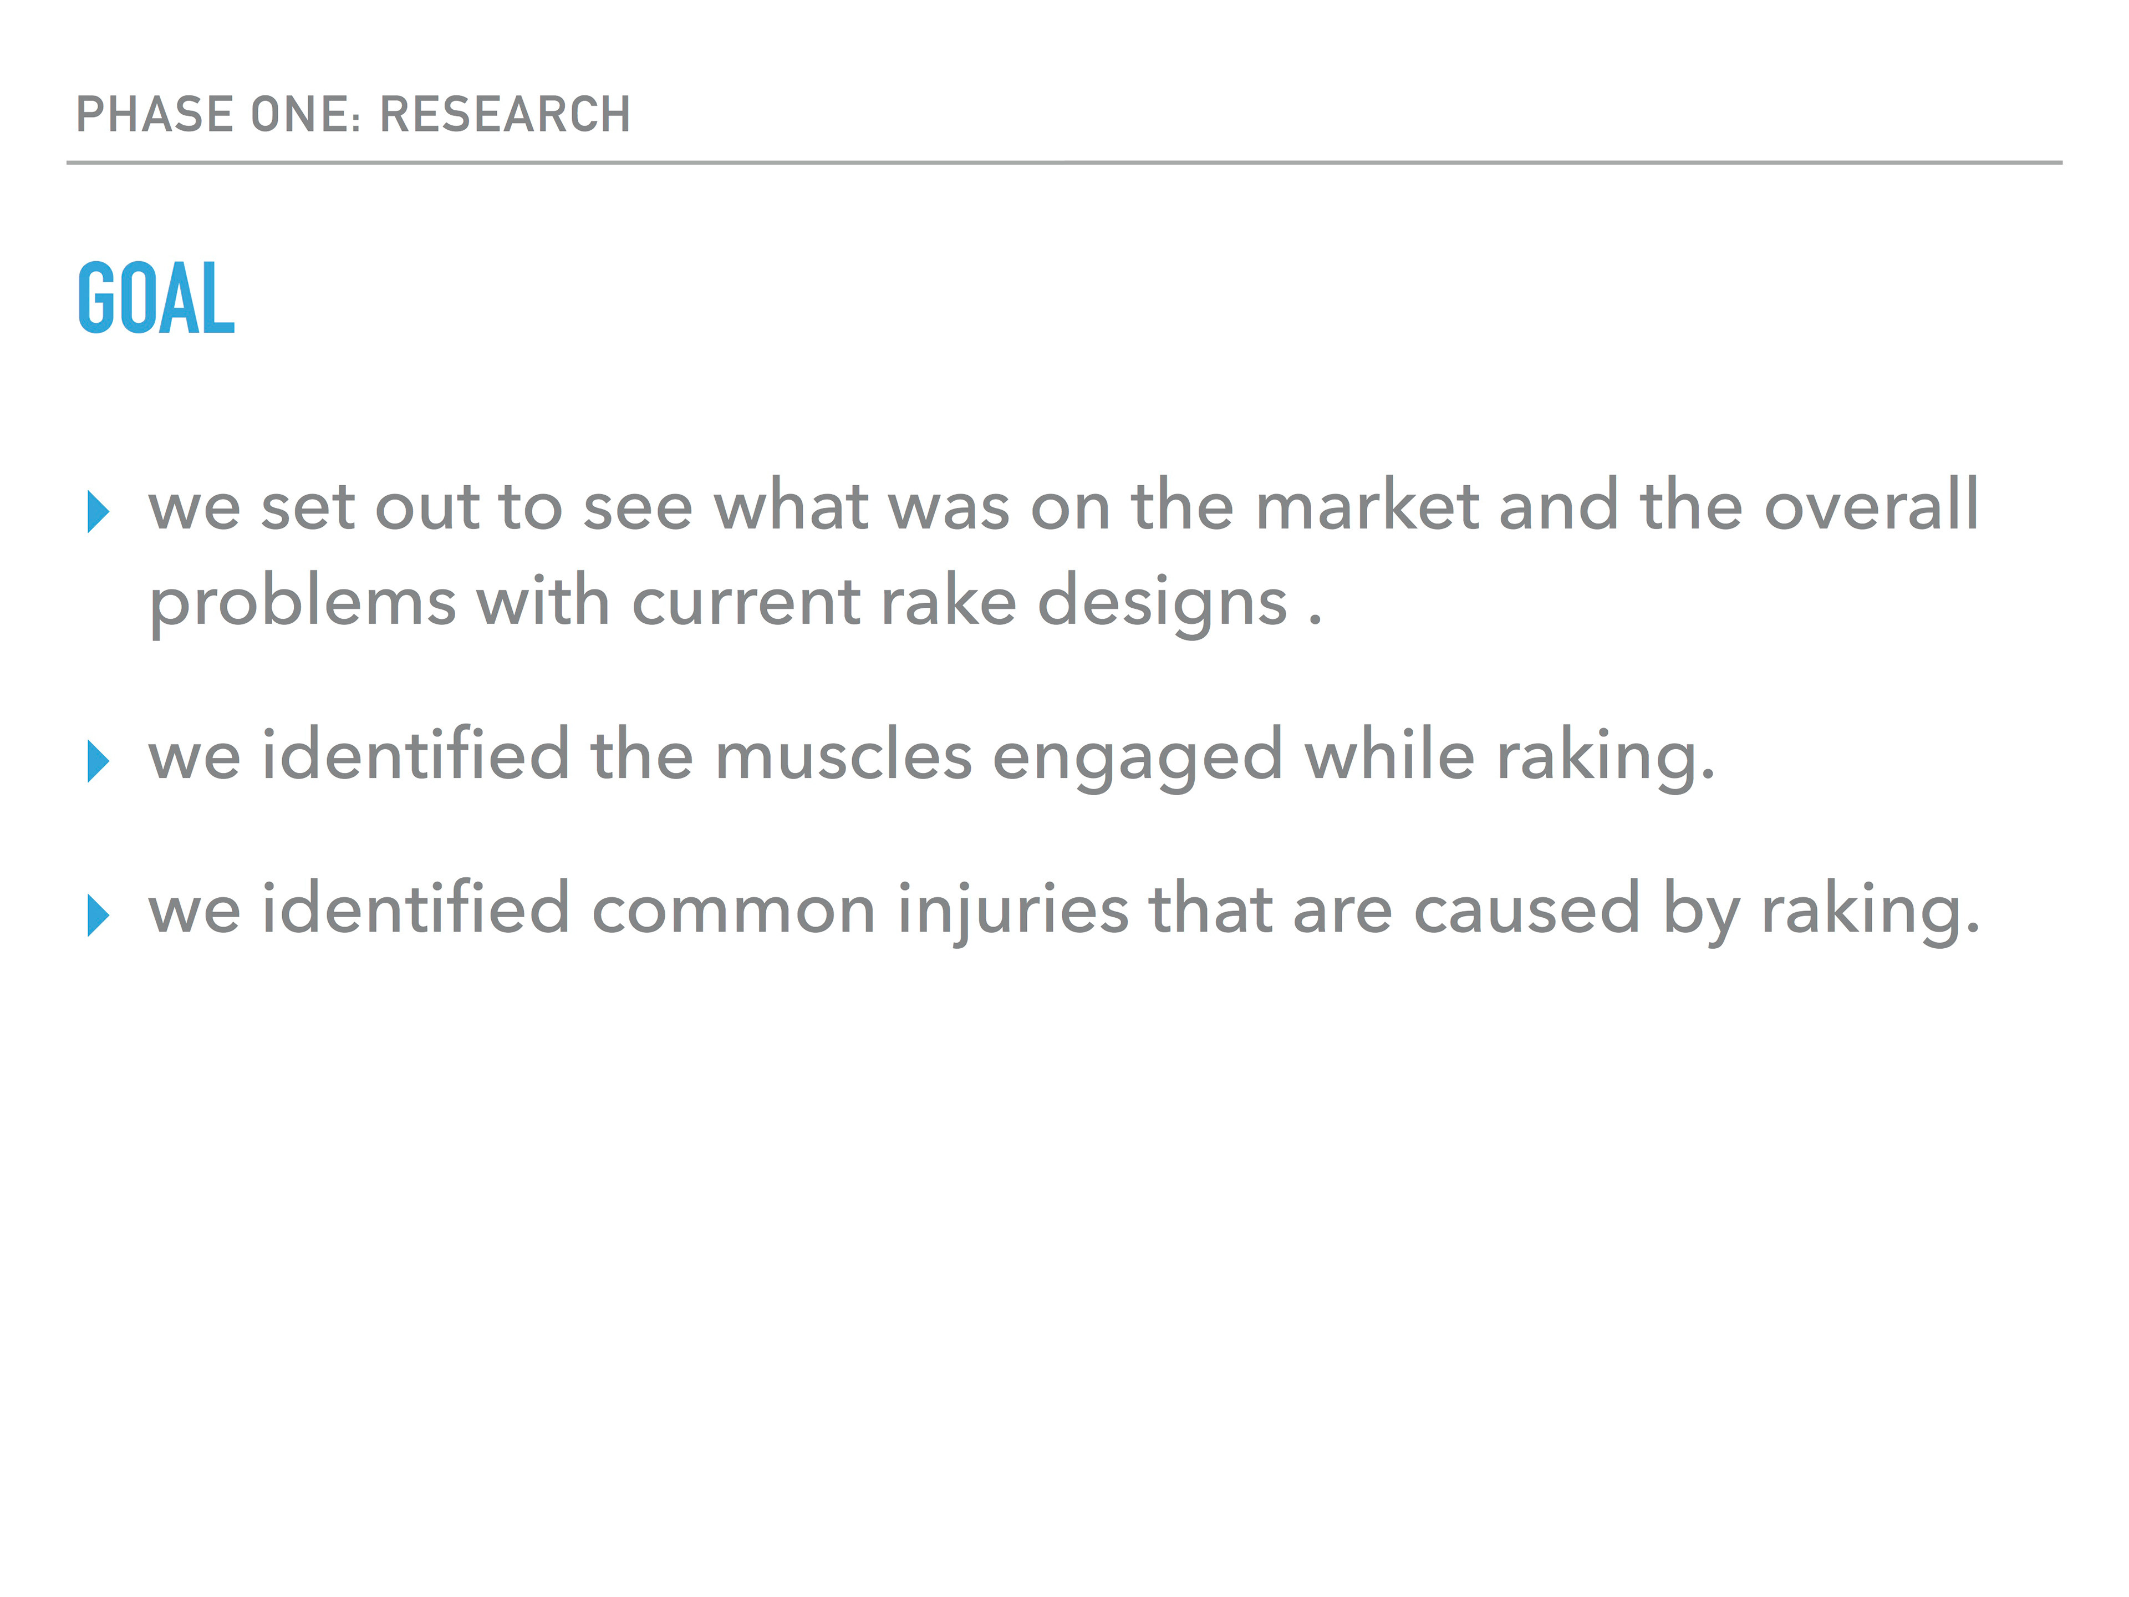Image resolution: width=2129 pixels, height=1597 pixels.
Task: Click the bullet arrow beside 'muscles engaged' line
Action: 98,761
